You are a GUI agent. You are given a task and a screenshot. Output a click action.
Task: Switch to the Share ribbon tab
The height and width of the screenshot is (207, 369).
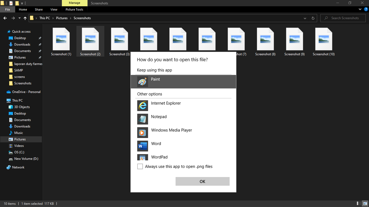coord(39,9)
